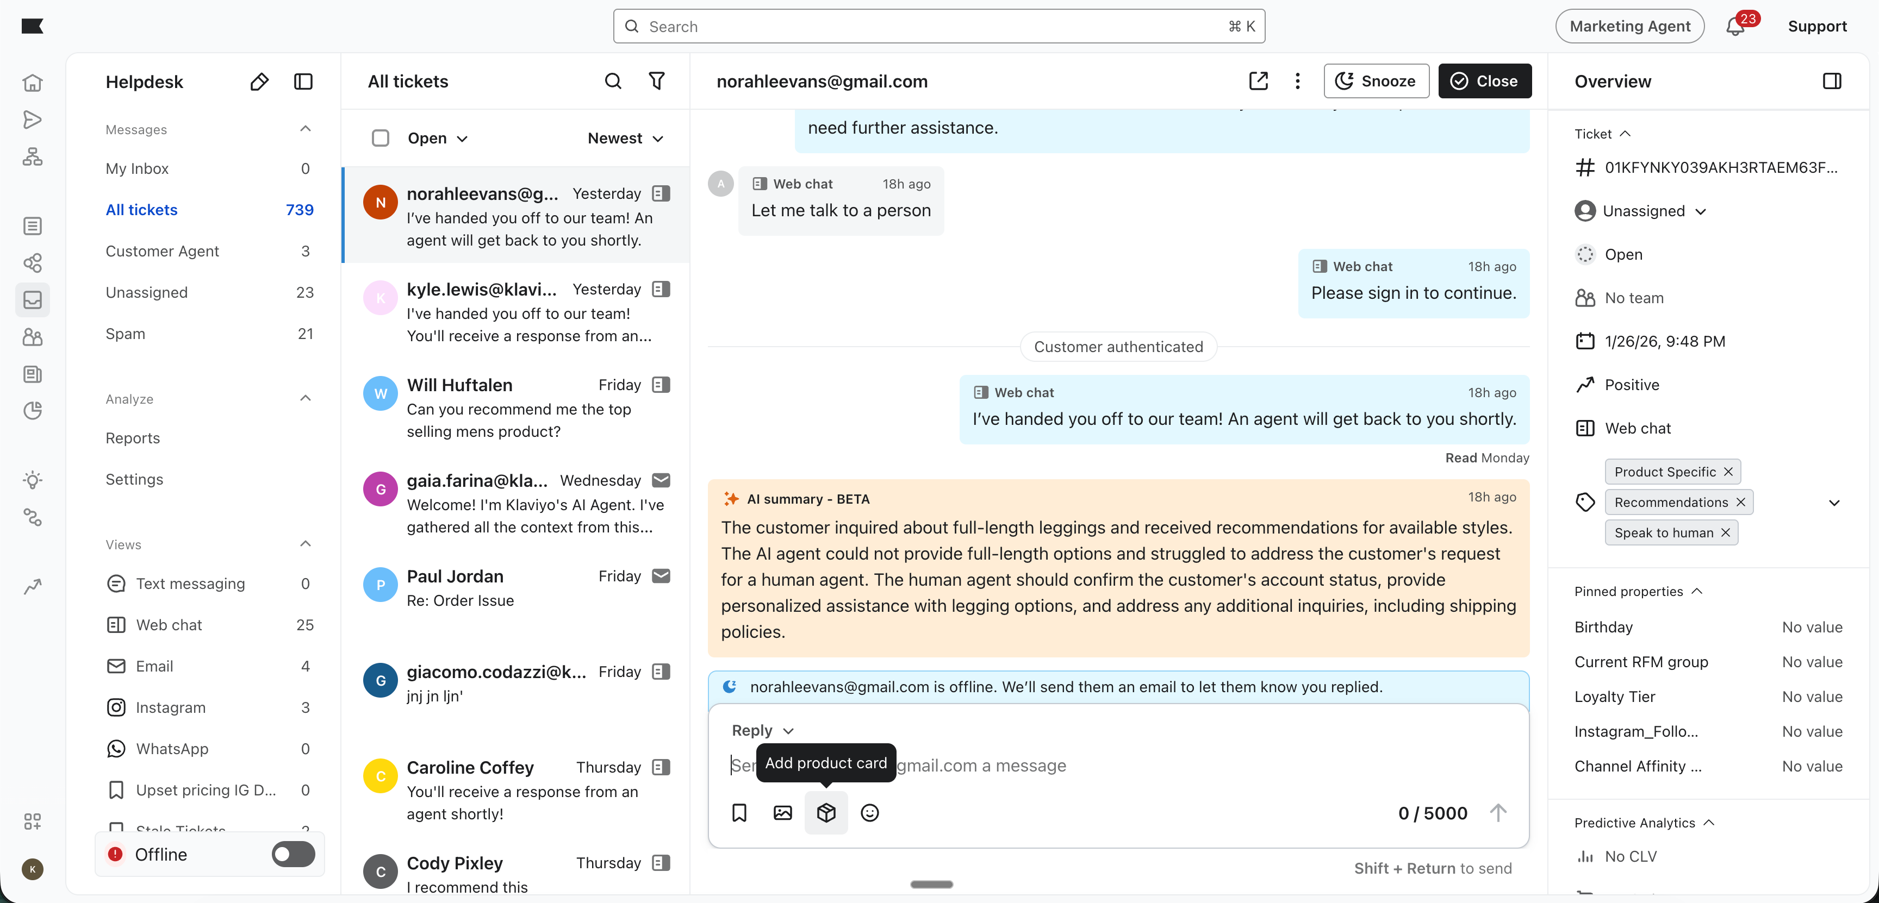Toggle the Offline availability switch
This screenshot has height=903, width=1879.
pyautogui.click(x=293, y=854)
